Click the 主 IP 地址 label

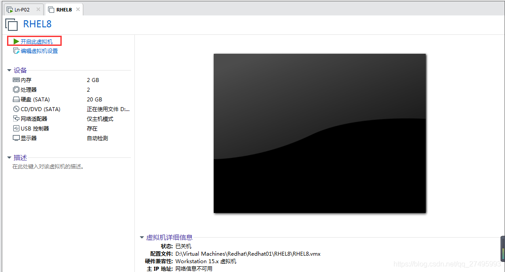tap(160, 269)
